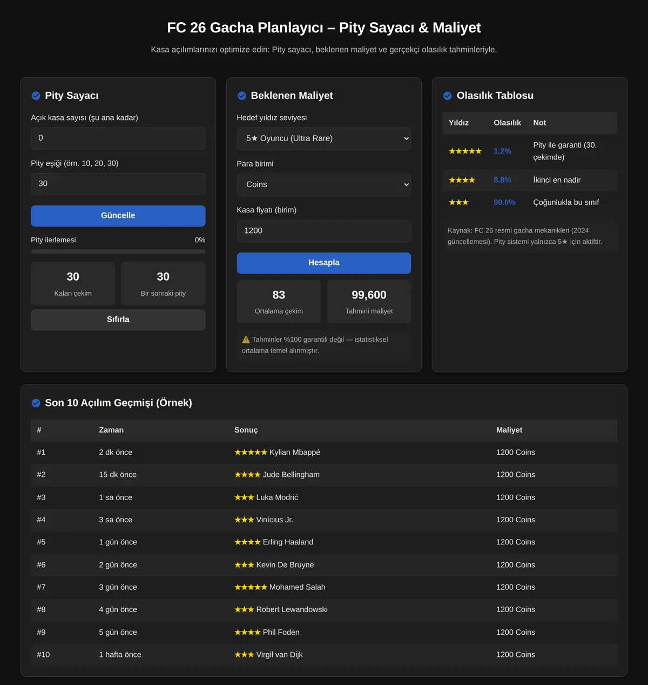Screen dimensions: 648x685
Task: Click the Bir sonraki pity stat card
Action: (163, 284)
